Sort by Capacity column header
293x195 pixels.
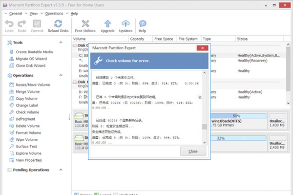click(x=141, y=39)
